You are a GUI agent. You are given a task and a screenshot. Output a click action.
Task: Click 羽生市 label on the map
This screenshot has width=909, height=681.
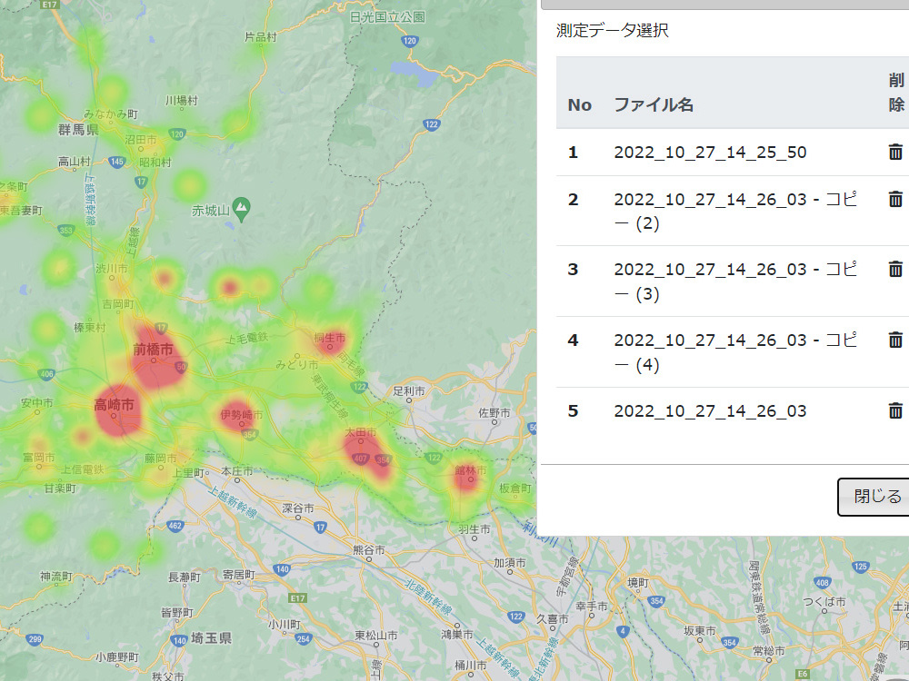(474, 528)
